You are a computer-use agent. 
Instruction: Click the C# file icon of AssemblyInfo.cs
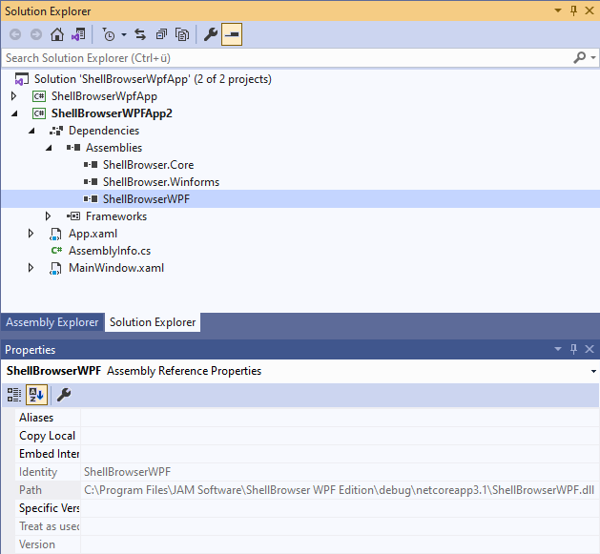(x=56, y=250)
